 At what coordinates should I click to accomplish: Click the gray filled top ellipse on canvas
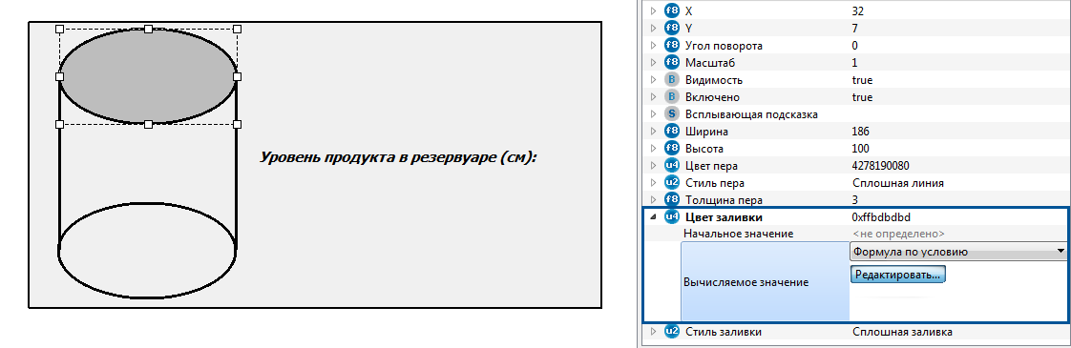pos(148,76)
